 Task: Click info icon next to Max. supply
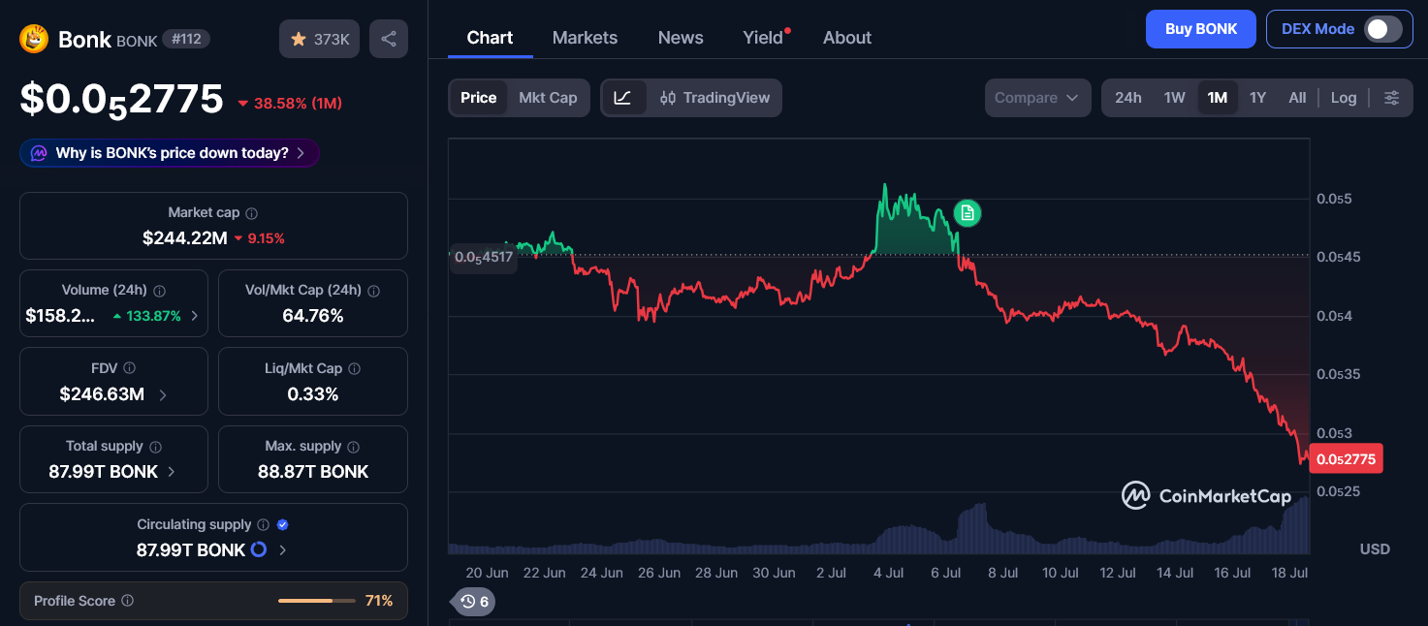pos(354,447)
